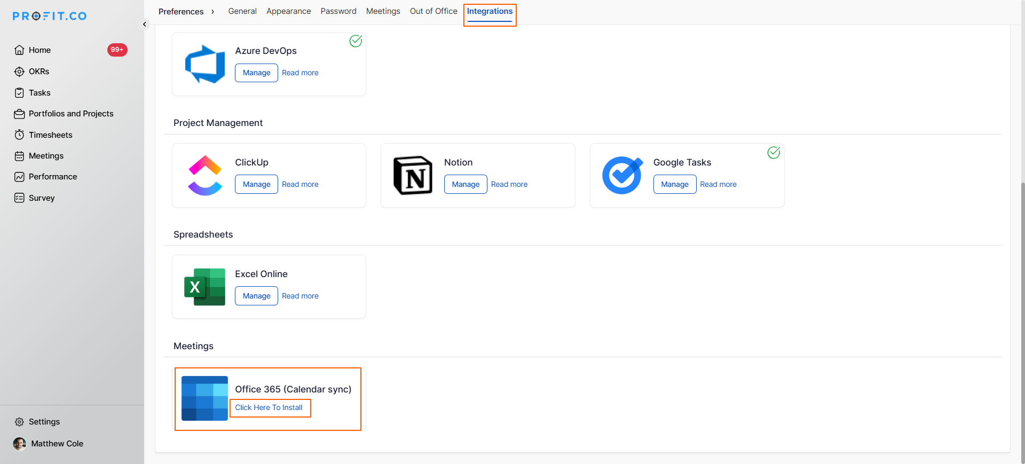Open Matthew Cole profile menu
1025x464 pixels.
coord(57,444)
